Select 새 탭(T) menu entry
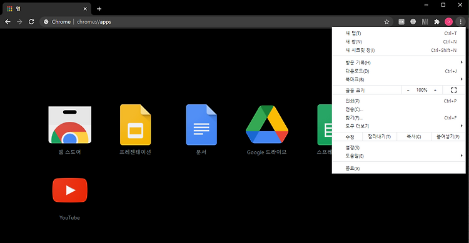This screenshot has height=243, width=469. coord(399,33)
